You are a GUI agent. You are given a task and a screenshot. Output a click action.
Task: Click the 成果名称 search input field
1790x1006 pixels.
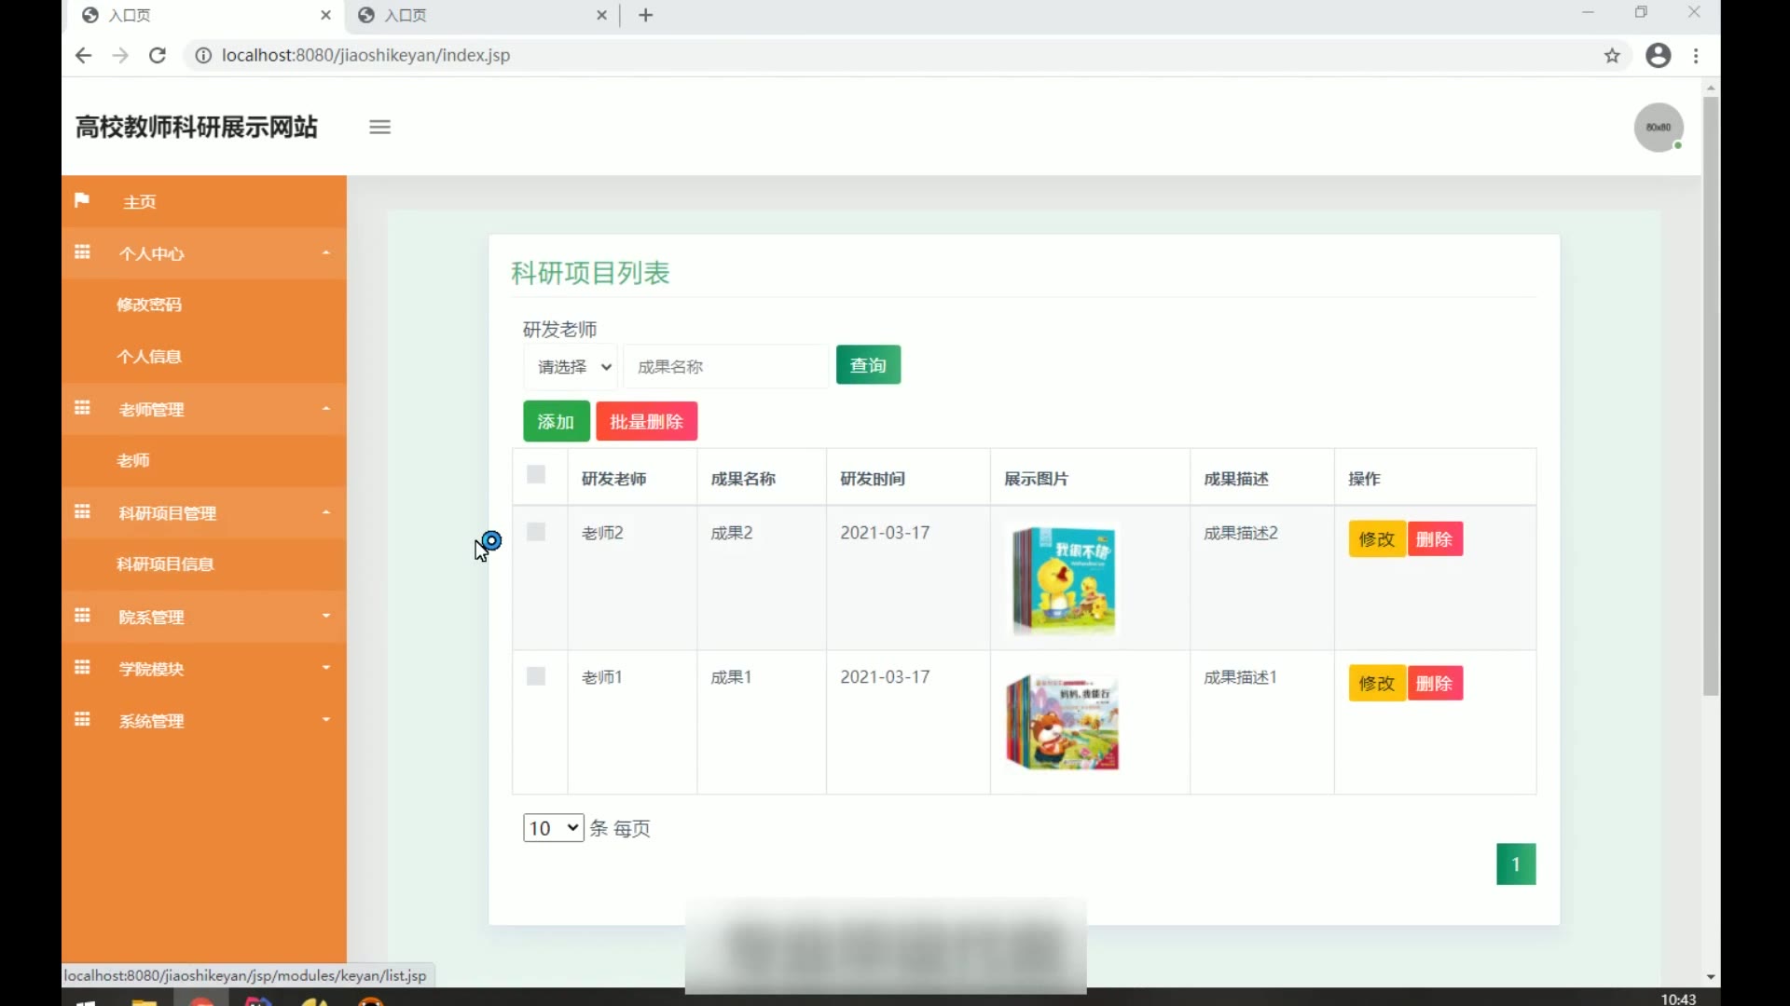pyautogui.click(x=724, y=366)
